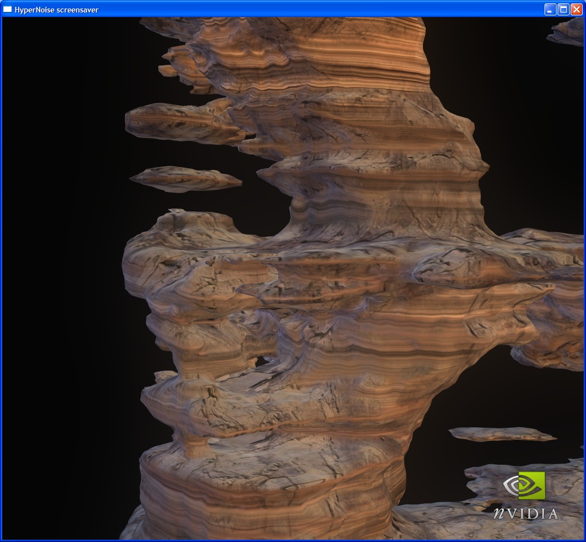Click the rock fragment below the close button
The width and height of the screenshot is (586, 542).
[568, 31]
